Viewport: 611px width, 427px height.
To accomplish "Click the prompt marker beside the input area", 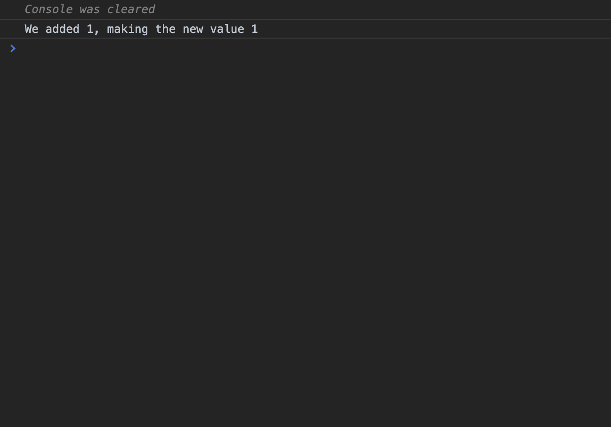I will [x=13, y=48].
